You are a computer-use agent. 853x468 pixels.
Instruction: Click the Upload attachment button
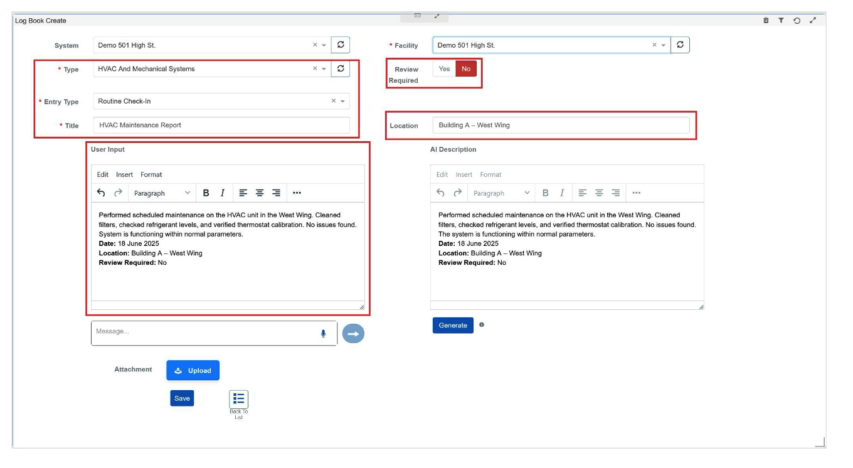tap(193, 371)
